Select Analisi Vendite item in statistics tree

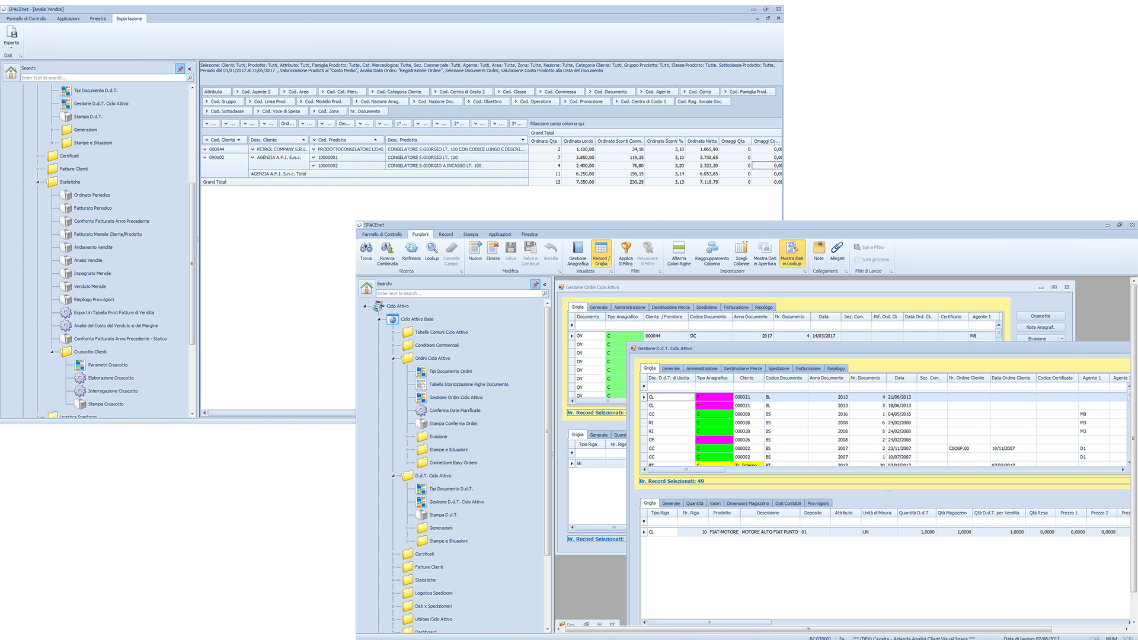(88, 260)
